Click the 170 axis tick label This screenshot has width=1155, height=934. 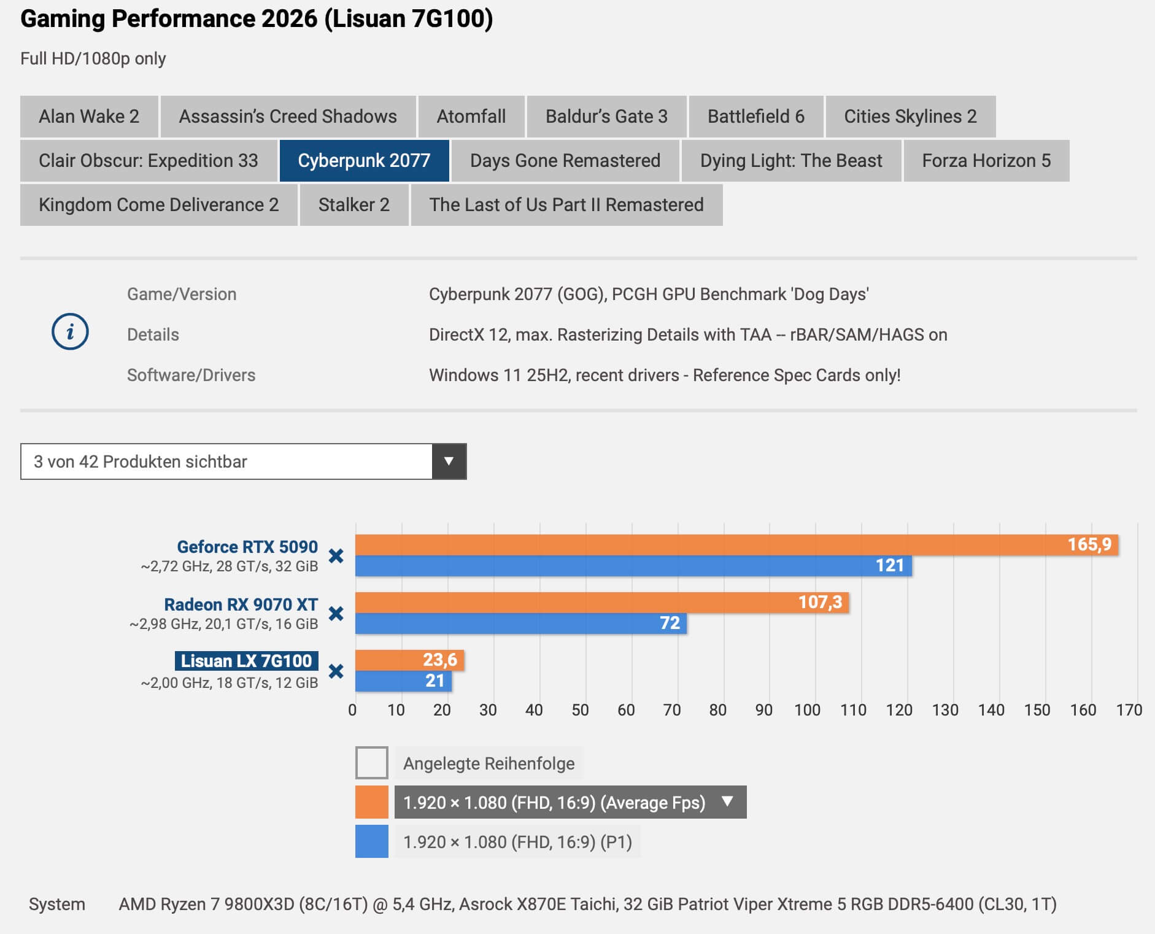click(x=1129, y=711)
